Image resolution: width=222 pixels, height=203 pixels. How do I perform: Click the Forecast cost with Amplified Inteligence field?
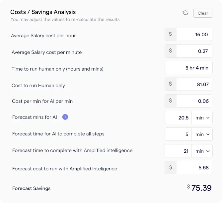click(194, 167)
